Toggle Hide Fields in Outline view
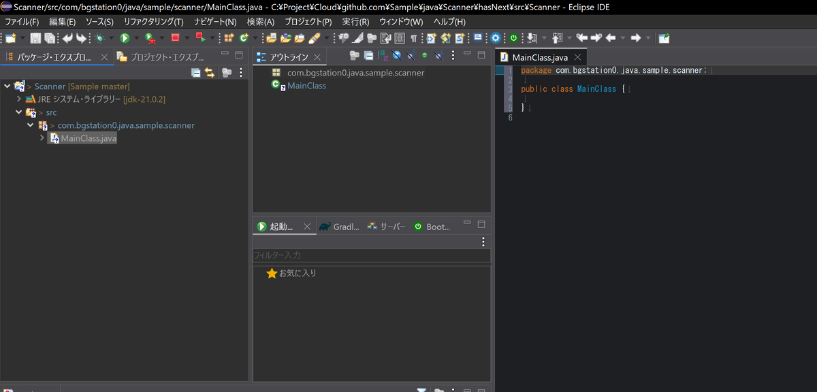Viewport: 817px width, 392px height. coord(397,56)
